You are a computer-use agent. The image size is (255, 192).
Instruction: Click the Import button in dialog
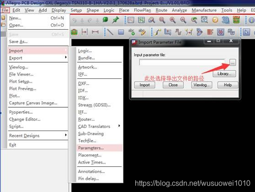click(144, 85)
